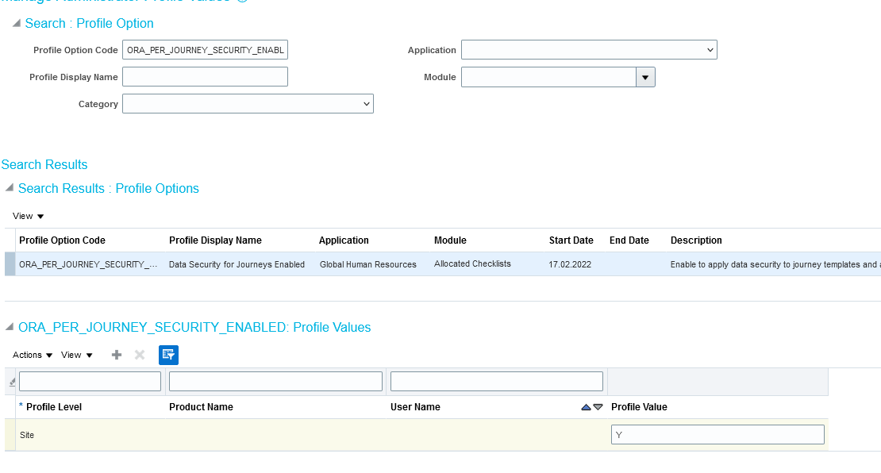Open the Category dropdown

pyautogui.click(x=366, y=103)
